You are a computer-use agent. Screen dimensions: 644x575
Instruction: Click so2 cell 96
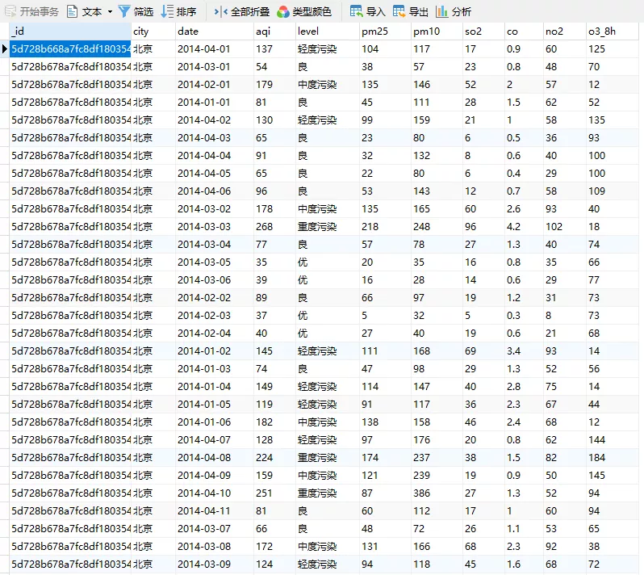tap(484, 226)
